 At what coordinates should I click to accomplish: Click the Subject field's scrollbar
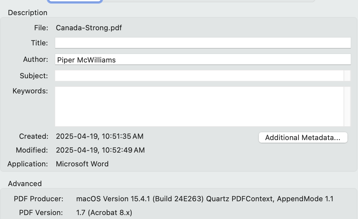click(x=347, y=76)
